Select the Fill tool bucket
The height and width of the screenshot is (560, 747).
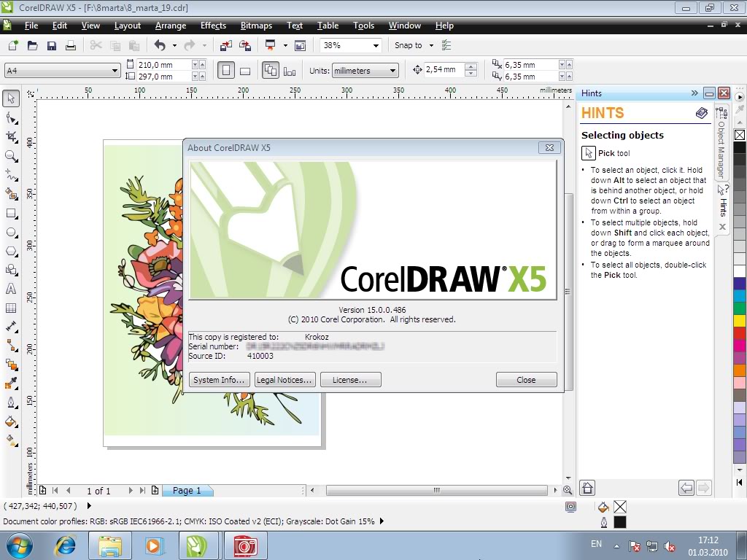point(11,422)
